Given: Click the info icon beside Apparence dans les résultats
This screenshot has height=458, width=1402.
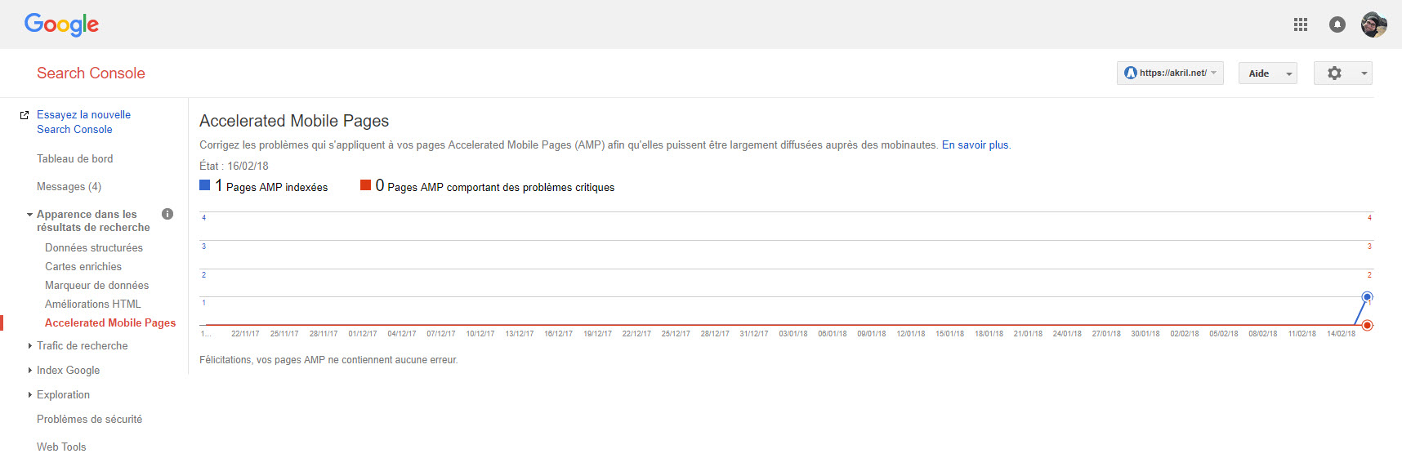Looking at the screenshot, I should [167, 214].
